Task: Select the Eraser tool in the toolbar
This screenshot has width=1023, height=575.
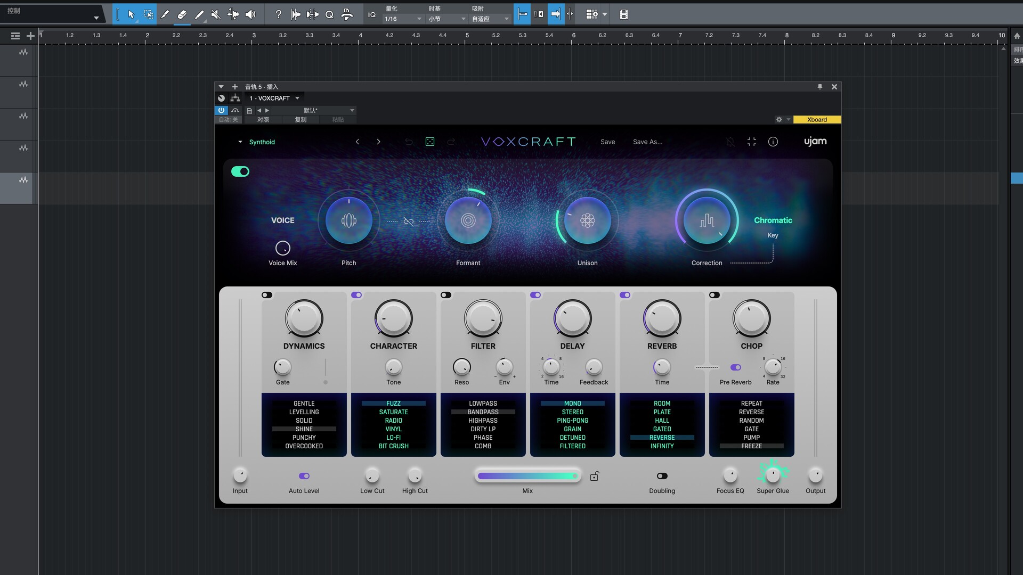Action: coord(182,14)
